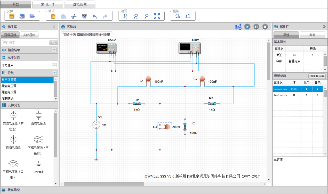Open the 帮助 tab in properties panel
Image resolution: width=328 pixels, height=194 pixels.
click(312, 35)
